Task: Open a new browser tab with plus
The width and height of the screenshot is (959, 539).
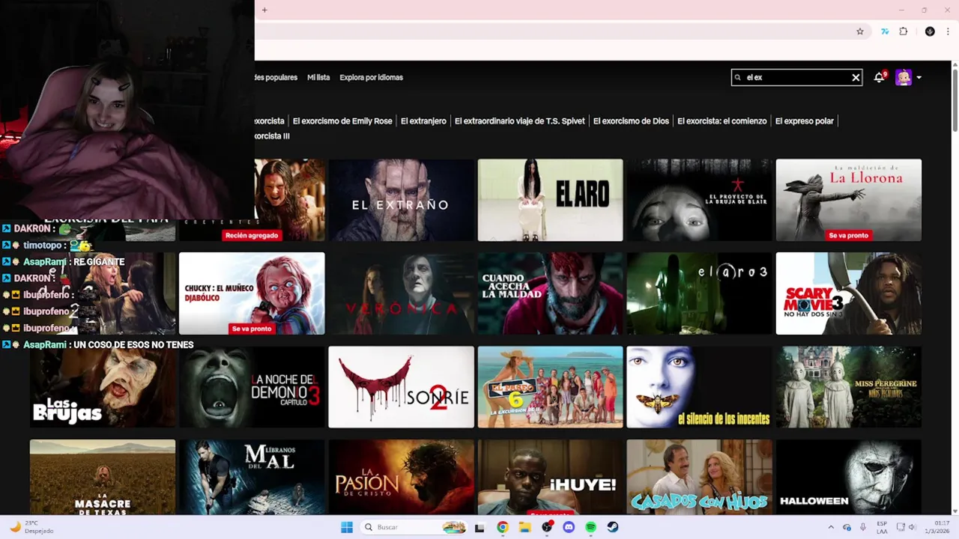Action: point(264,10)
